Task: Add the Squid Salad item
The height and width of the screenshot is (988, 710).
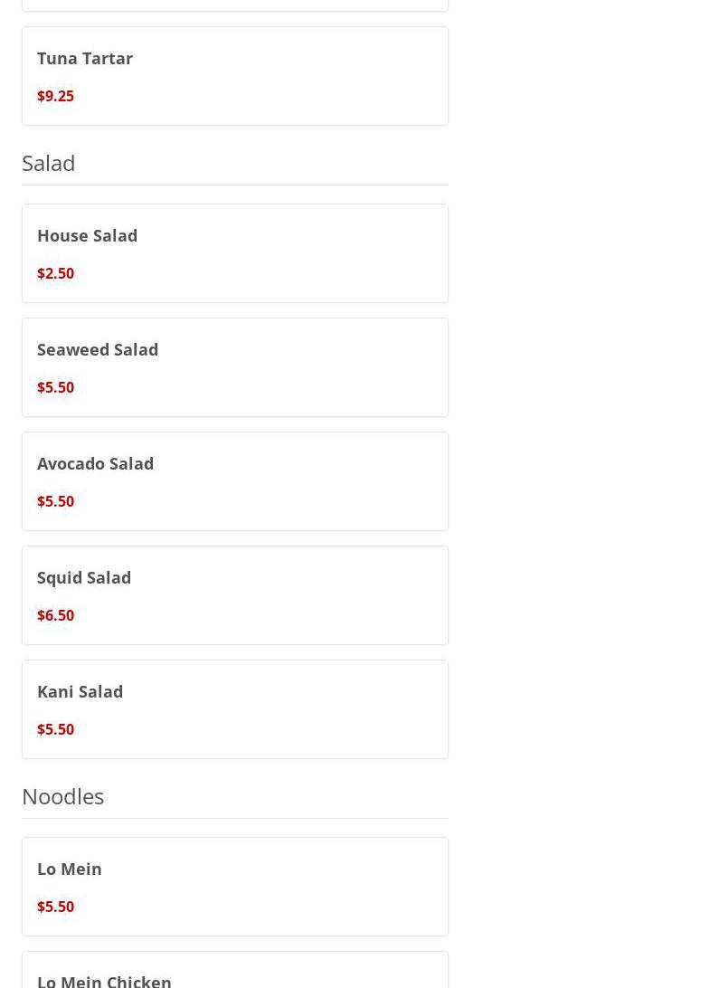Action: pos(84,577)
